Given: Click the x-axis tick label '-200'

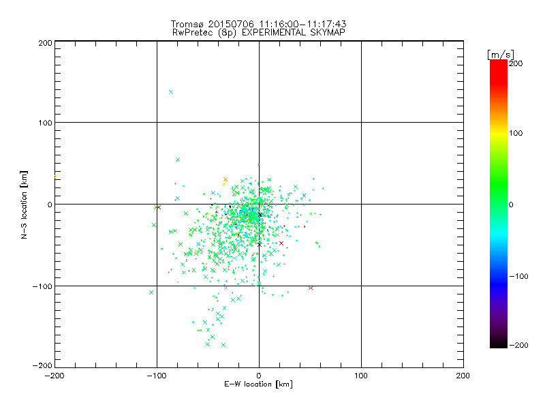Looking at the screenshot, I should 54,376.
